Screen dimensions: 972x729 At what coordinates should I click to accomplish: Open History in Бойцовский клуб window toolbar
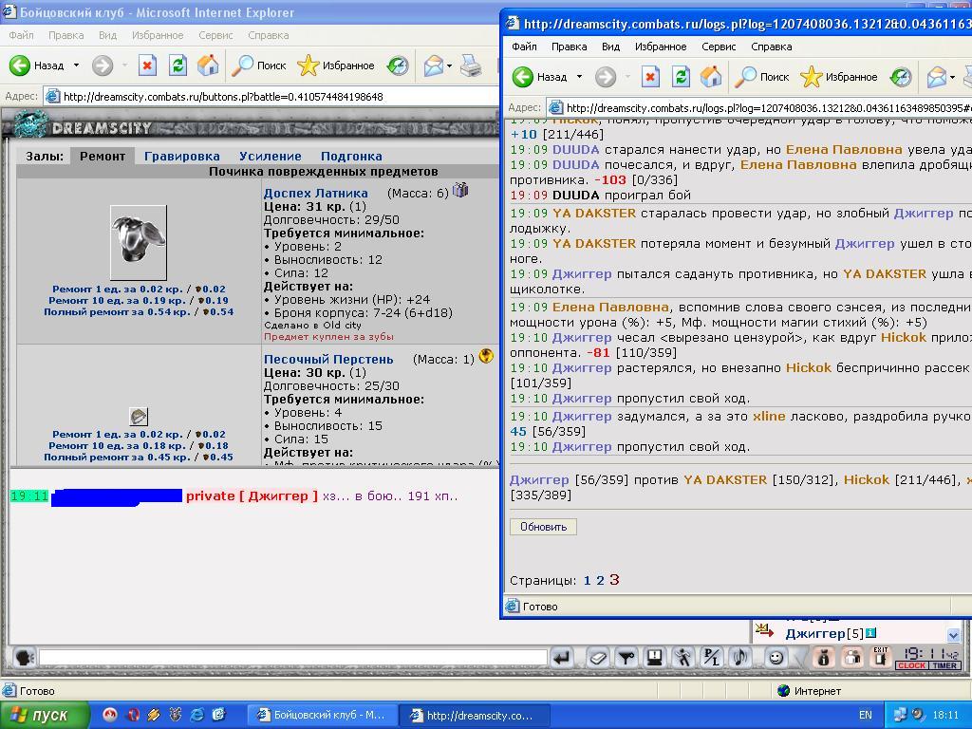(398, 65)
